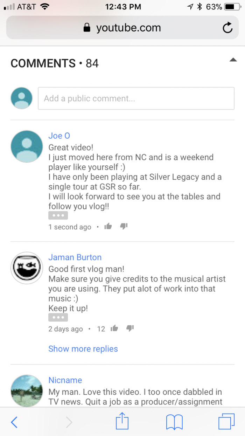Open Nicname's channel name link
Image resolution: width=245 pixels, height=436 pixels.
65,380
